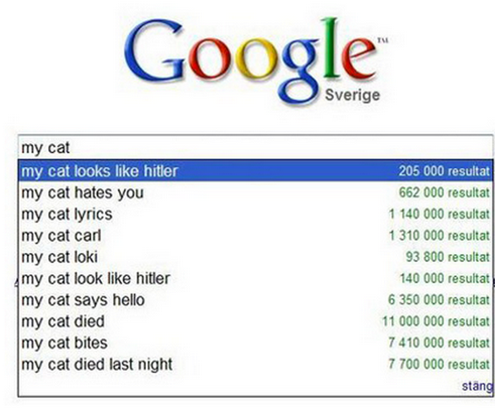Click the '7 700 000 resultat' count
Screen dimensions: 495x415
[439, 364]
